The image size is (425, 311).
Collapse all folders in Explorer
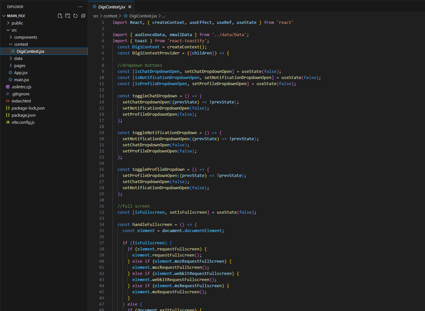pyautogui.click(x=83, y=16)
